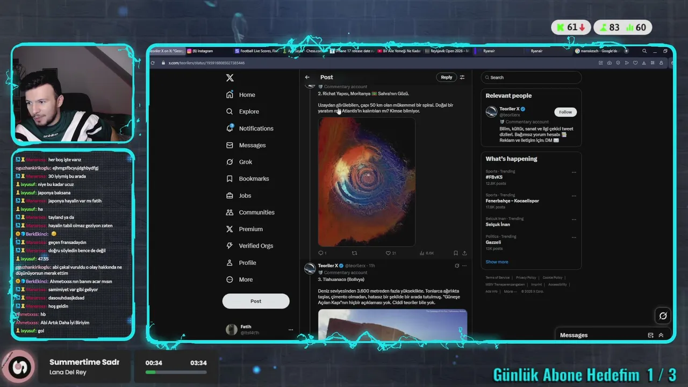Open Grok from the sidebar
Viewport: 688px width, 387px height.
[x=239, y=162]
